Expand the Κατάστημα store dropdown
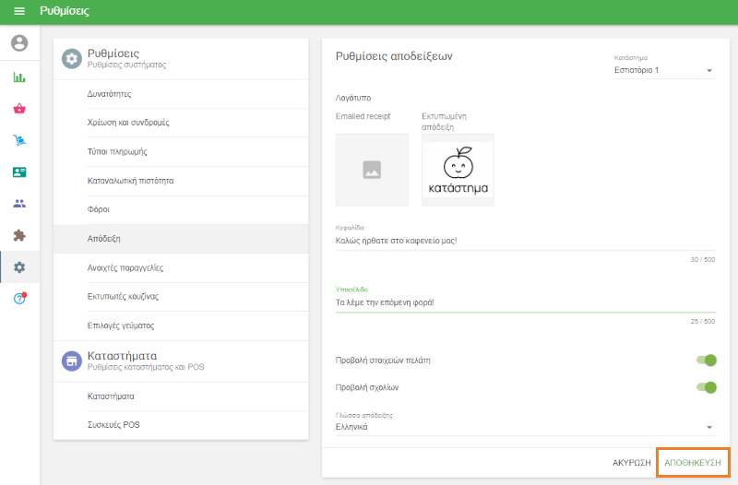This screenshot has width=738, height=485. (664, 70)
